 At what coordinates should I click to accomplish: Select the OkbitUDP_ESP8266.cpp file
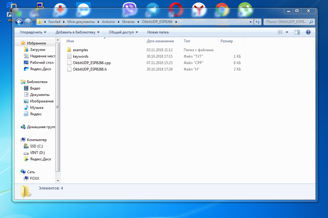(91, 63)
